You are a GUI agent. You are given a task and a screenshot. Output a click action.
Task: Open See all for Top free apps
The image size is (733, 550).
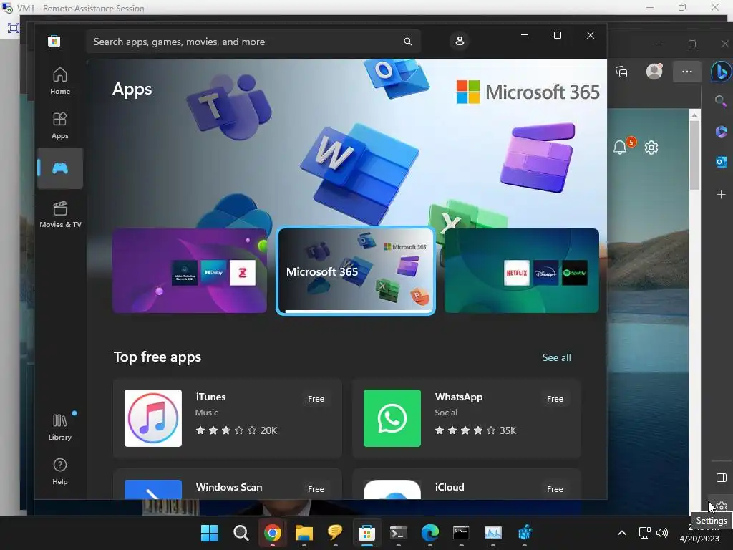[556, 357]
